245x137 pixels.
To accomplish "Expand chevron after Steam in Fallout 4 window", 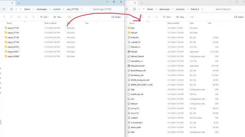I will (x=156, y=9).
